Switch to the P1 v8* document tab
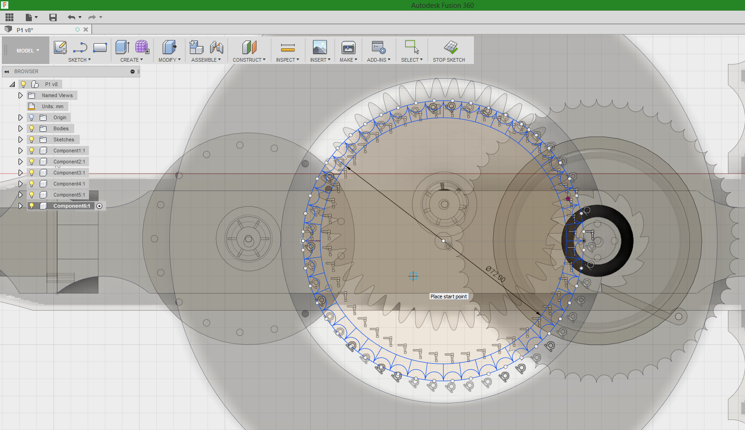This screenshot has height=430, width=745. [25, 30]
